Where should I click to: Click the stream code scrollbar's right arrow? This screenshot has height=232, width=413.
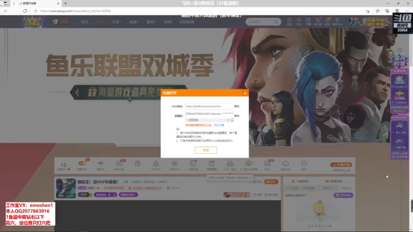pyautogui.click(x=228, y=120)
